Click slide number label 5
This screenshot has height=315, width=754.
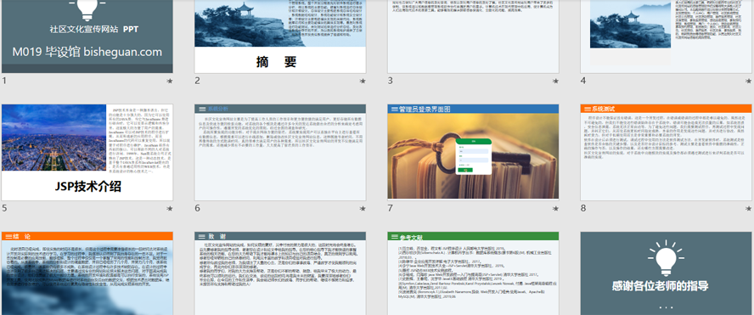click(4, 208)
